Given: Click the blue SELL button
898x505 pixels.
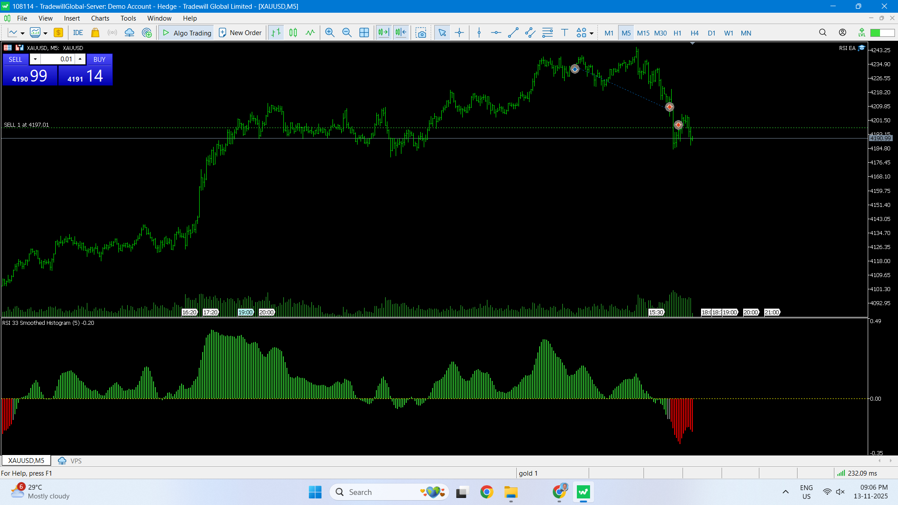Looking at the screenshot, I should coord(16,59).
